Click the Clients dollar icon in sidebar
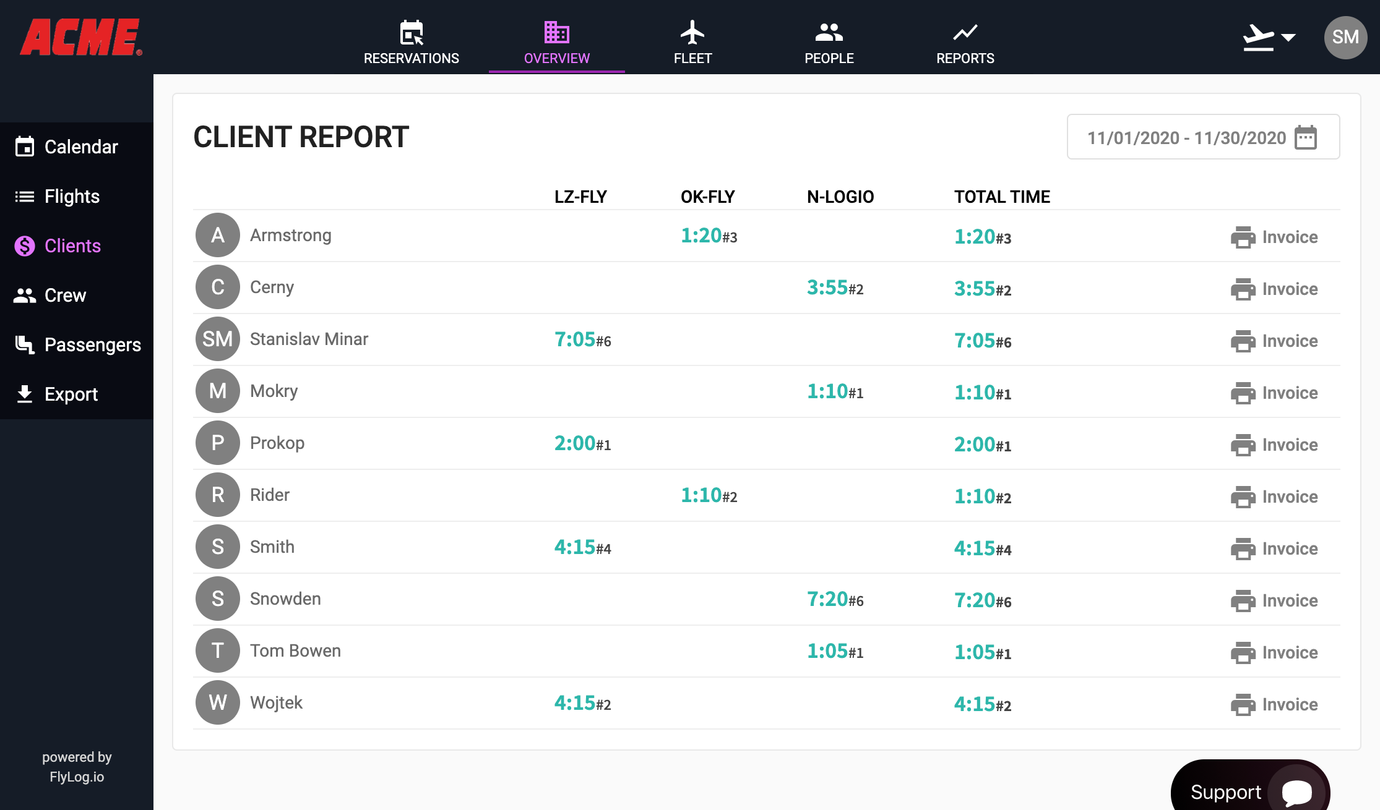Screen dimensions: 1380x810 click(x=24, y=245)
